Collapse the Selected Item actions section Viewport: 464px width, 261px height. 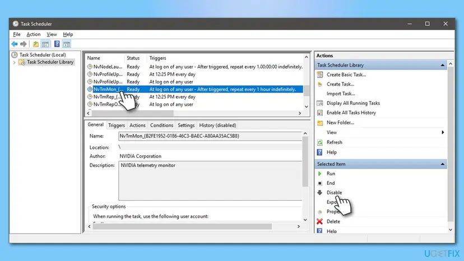pyautogui.click(x=442, y=164)
